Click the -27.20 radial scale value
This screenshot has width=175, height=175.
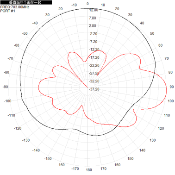click(x=94, y=73)
